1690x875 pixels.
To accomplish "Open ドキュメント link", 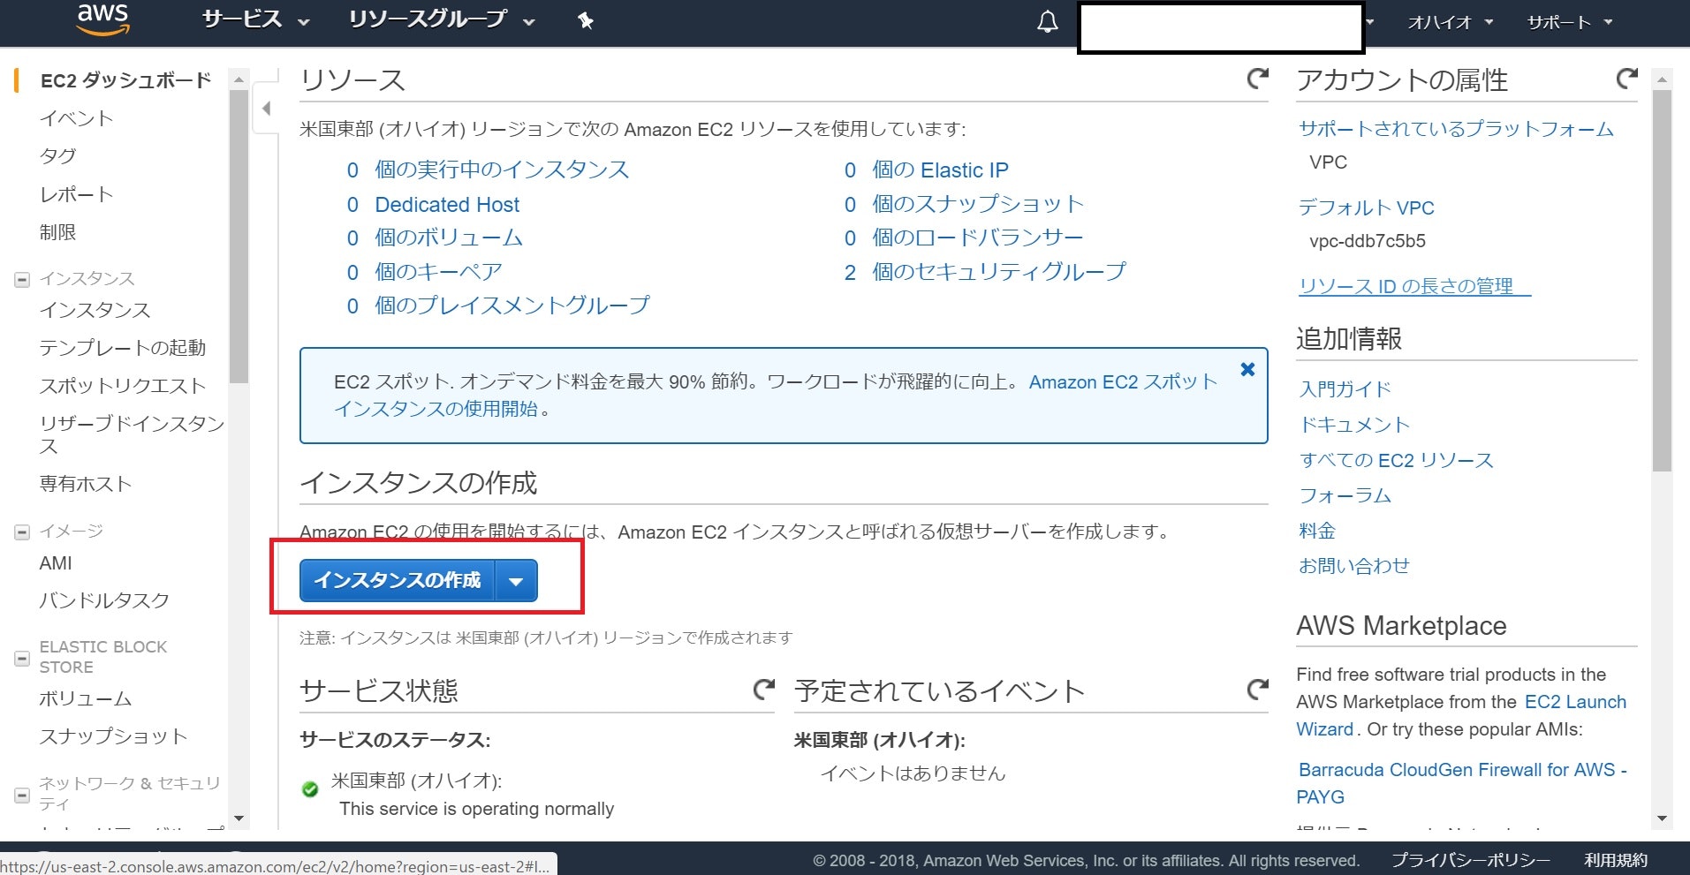I will (x=1354, y=425).
